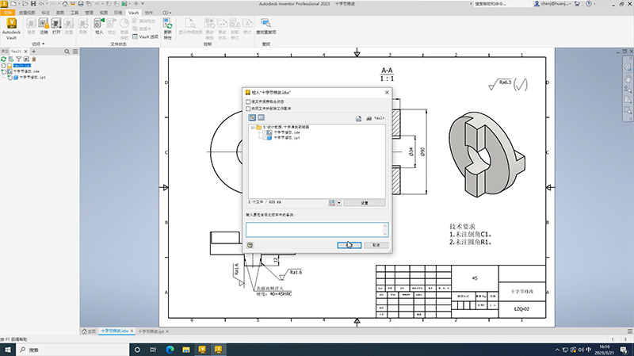Collapse the project folder tree node in dialog
Viewport: 634px width, 356px height.
point(250,127)
